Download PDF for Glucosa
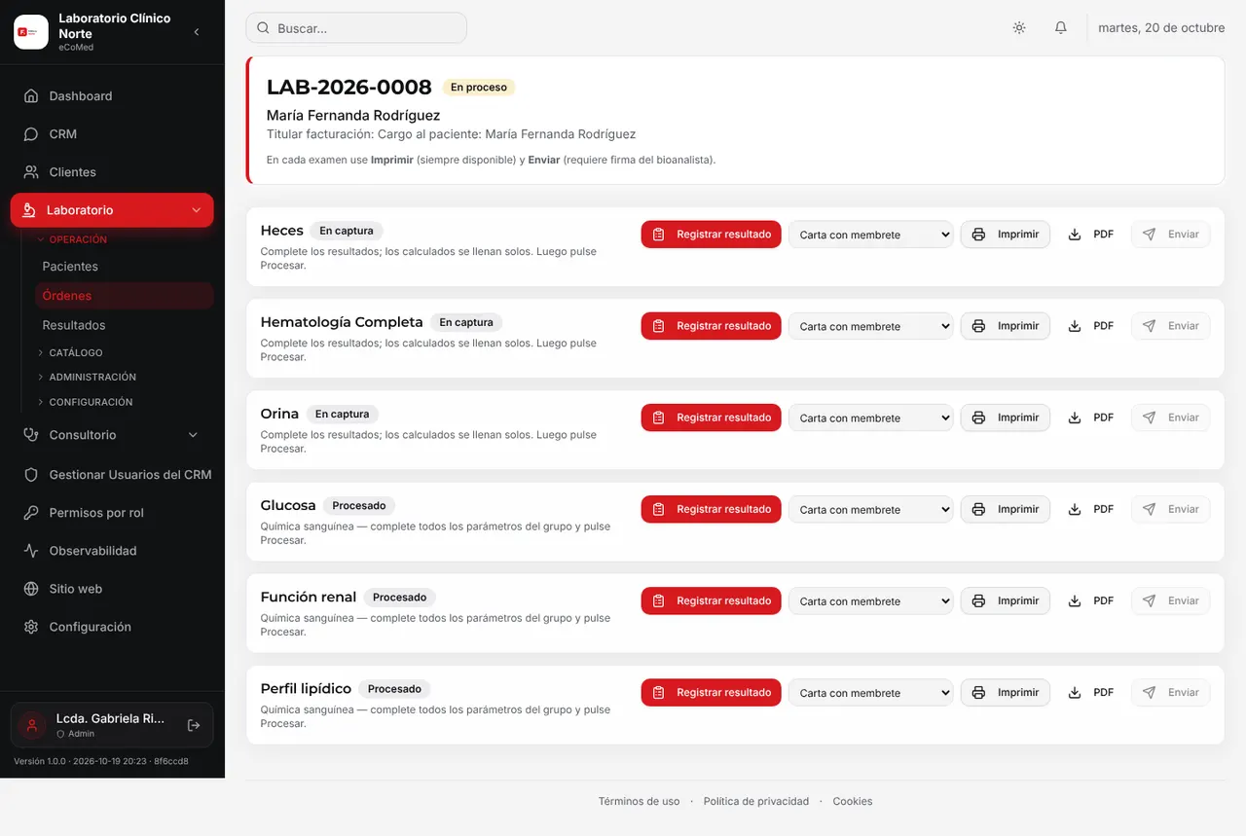This screenshot has height=836, width=1246. 1091,509
